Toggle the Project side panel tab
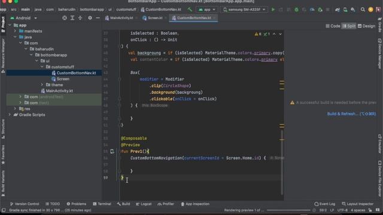Viewport: 383px width, 215px height. [3, 24]
